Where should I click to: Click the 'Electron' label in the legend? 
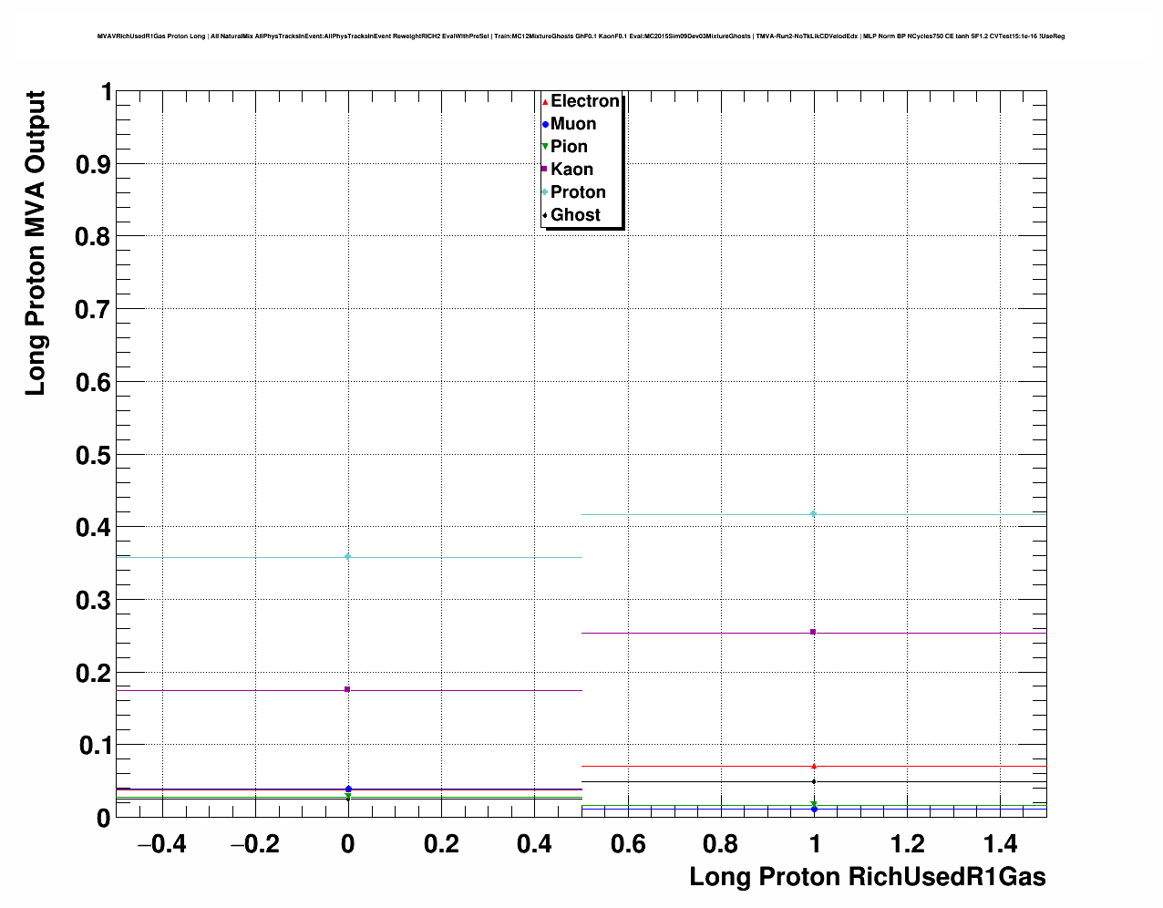pyautogui.click(x=584, y=101)
